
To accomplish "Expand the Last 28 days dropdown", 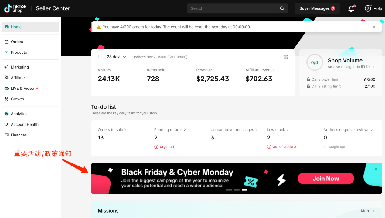I will tap(112, 57).
